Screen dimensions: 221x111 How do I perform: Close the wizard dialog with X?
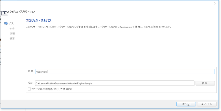pyautogui.click(x=215, y=3)
